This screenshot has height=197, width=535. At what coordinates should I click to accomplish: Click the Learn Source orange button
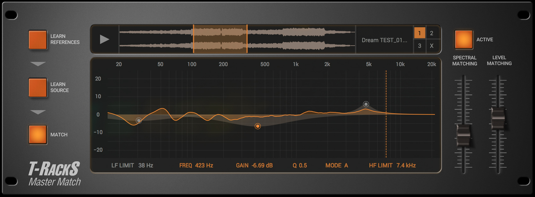point(38,87)
